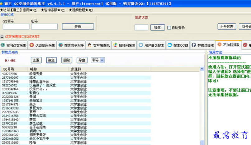Image resolution: width=251 pixels, height=145 pixels.
Task: Click the colorful icon on 拍拍网采集 tab
Action: pyautogui.click(x=115, y=45)
